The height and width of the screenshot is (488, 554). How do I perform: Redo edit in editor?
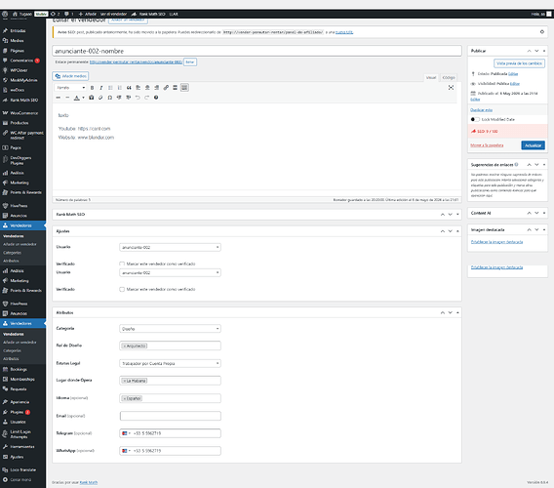point(146,98)
